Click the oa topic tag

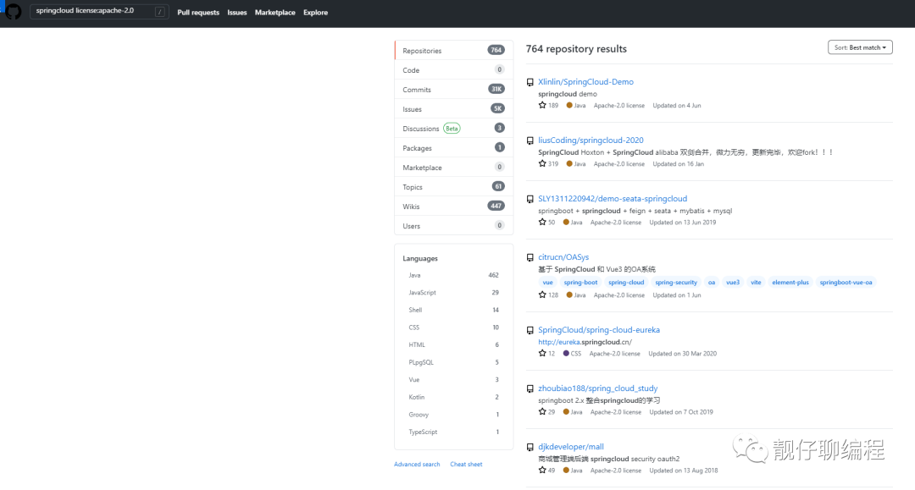tap(712, 282)
